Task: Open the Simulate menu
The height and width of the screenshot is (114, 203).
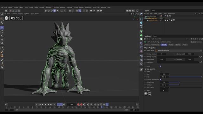Action: 69,8
